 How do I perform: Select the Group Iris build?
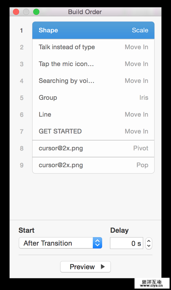tap(93, 98)
